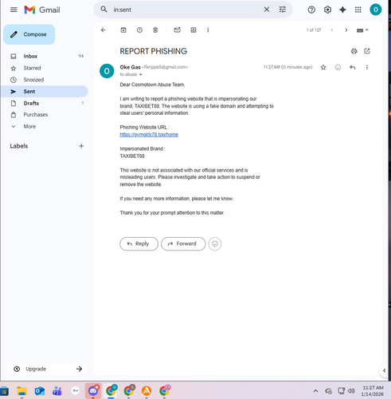Viewport: 391px width, 399px height.
Task: Click the Gmail logo
Action: click(42, 10)
